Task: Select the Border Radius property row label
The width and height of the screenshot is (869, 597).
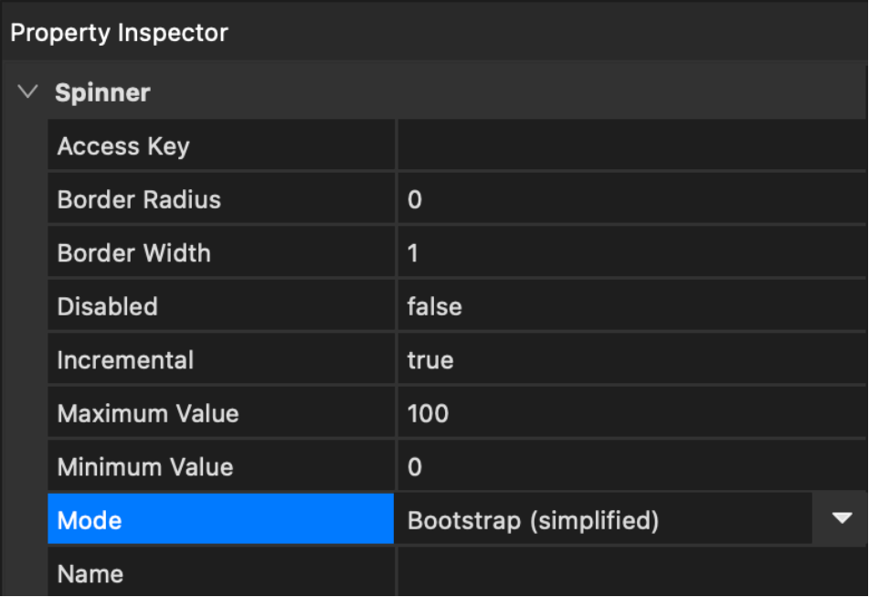Action: pos(139,199)
